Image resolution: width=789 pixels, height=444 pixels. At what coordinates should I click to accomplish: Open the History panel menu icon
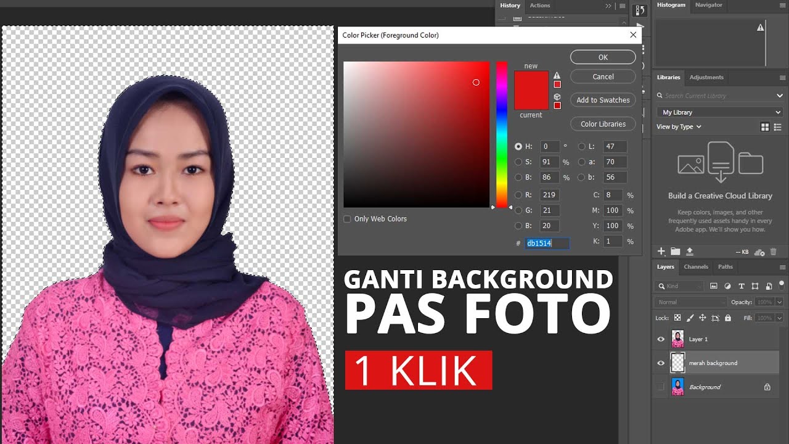[623, 6]
